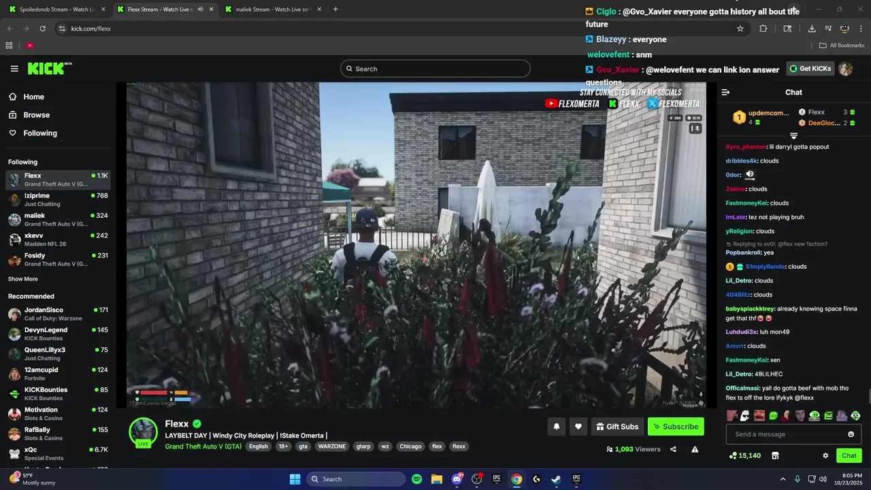The image size is (871, 490).
Task: Open 12amcupid recommended channel
Action: (x=58, y=374)
